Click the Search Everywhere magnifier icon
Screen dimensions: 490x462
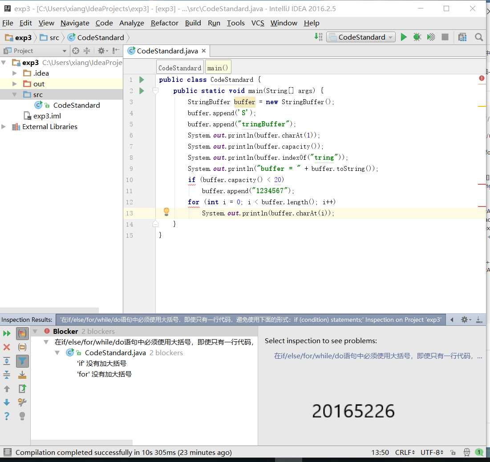478,37
